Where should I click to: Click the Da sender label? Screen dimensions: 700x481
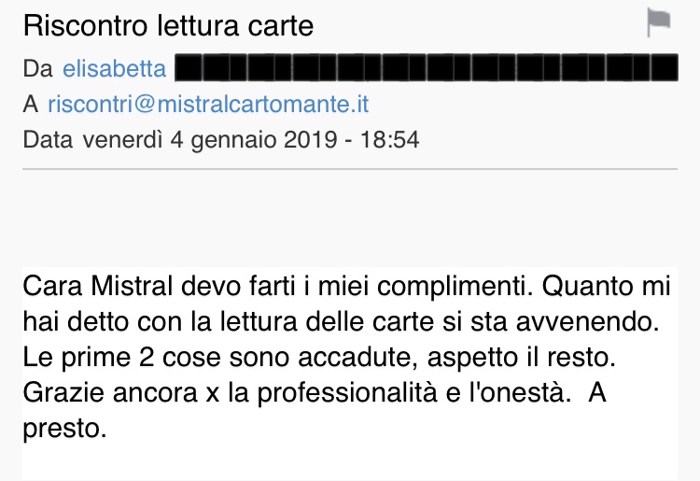point(38,69)
